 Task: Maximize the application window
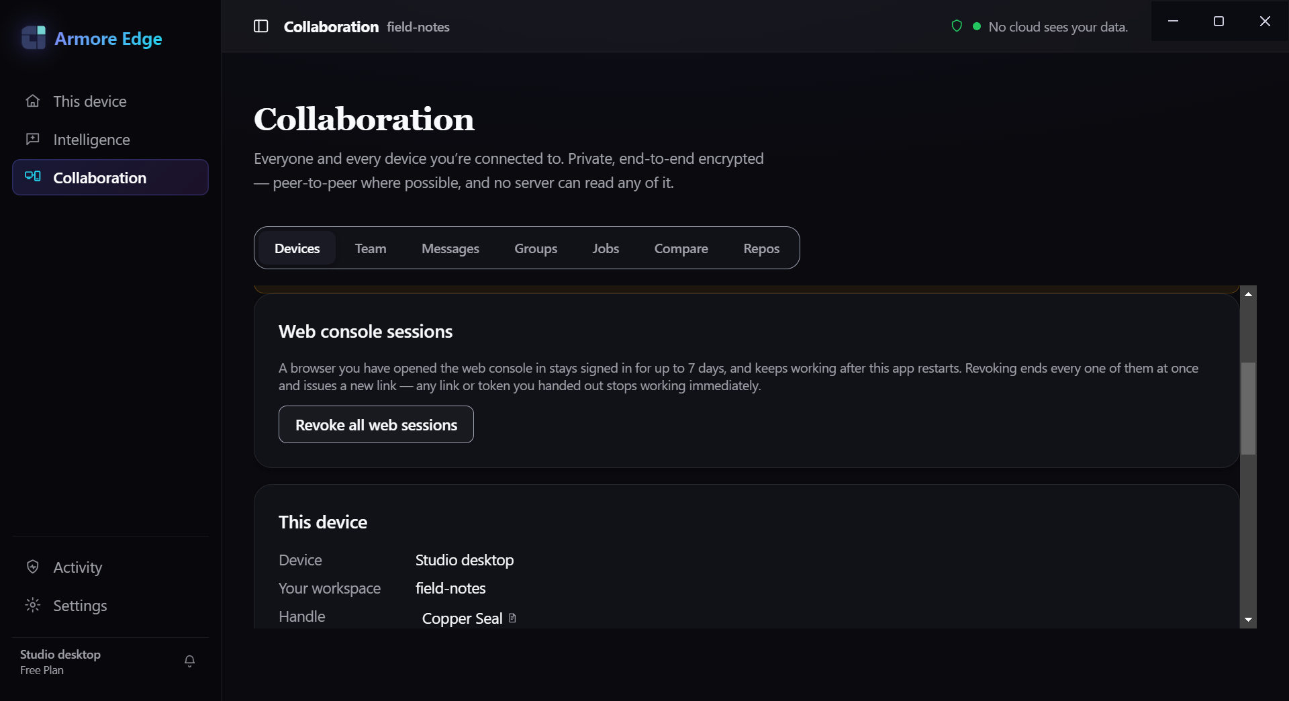1219,21
